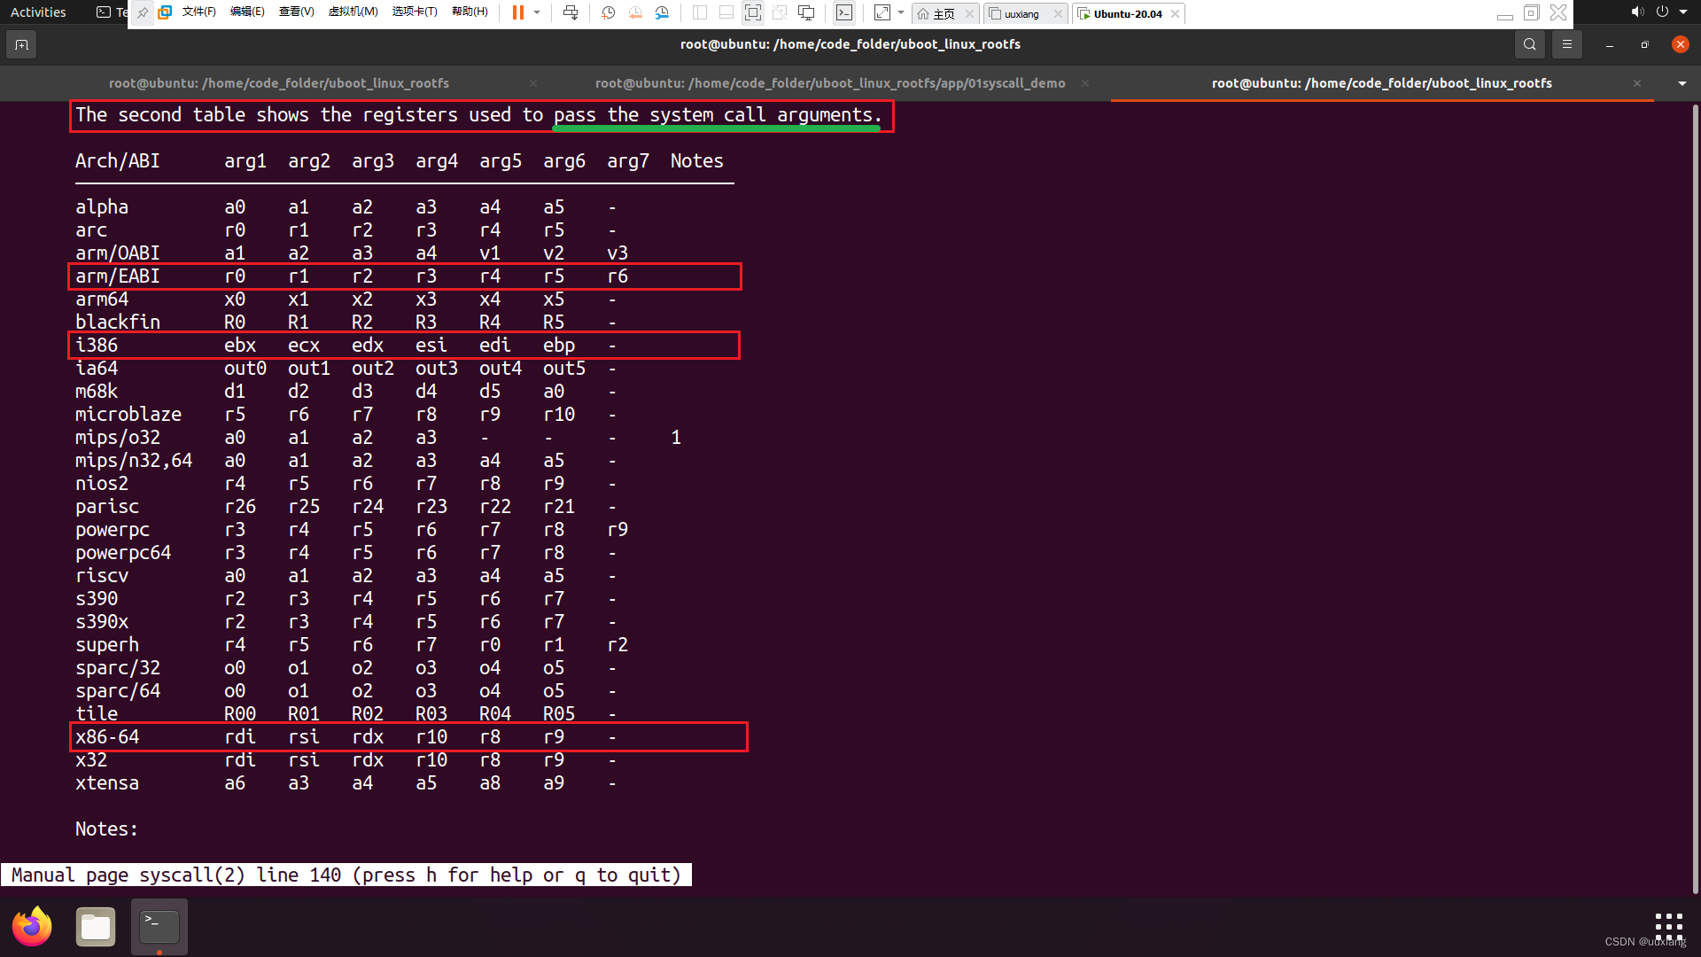
Task: Open the 选项卡(T) menu
Action: point(415,12)
